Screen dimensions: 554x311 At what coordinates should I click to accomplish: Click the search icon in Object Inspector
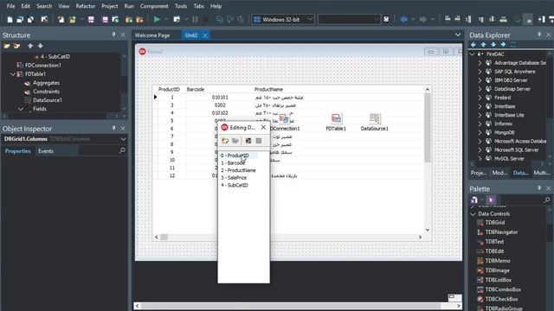click(x=122, y=150)
